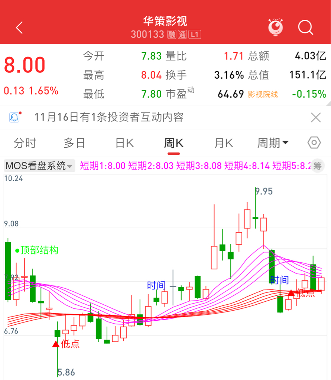Tap the 通 connect badge
The image size is (331, 380).
click(182, 35)
